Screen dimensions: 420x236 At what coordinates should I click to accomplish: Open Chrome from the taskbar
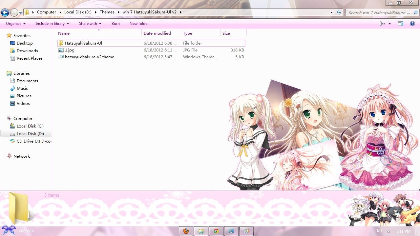click(x=216, y=231)
